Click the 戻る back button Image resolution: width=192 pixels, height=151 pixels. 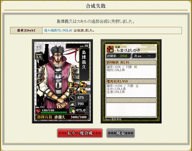pyautogui.click(x=121, y=133)
